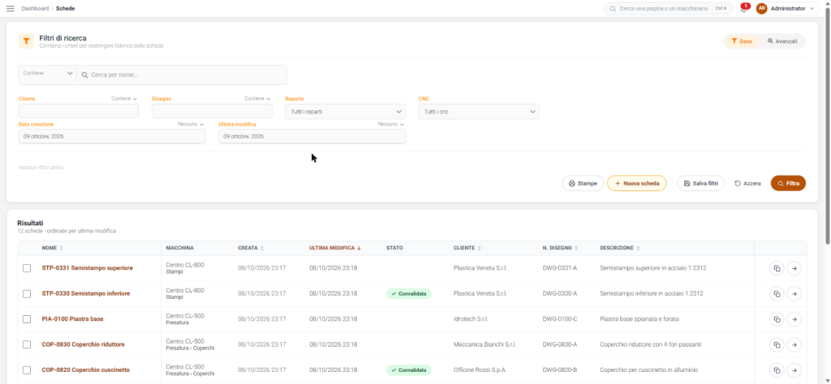Click client 'Idrotech S.r.l.' cell
831x384 pixels.
471,319
